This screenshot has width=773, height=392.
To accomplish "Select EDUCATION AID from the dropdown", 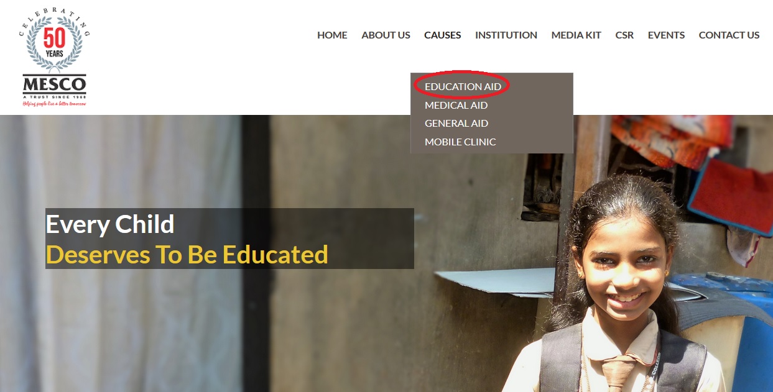I will click(463, 86).
